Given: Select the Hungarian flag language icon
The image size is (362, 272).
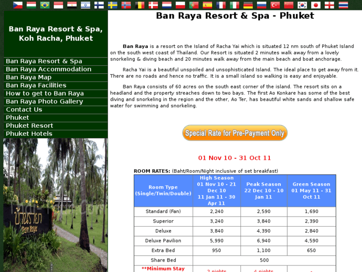Looking at the screenshot, I should (31, 5).
